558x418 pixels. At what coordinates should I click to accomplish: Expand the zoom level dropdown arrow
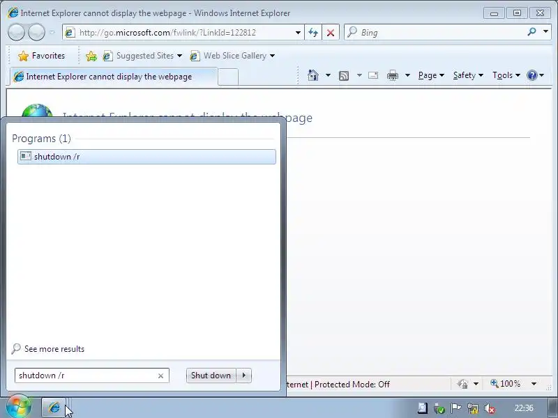click(x=534, y=384)
